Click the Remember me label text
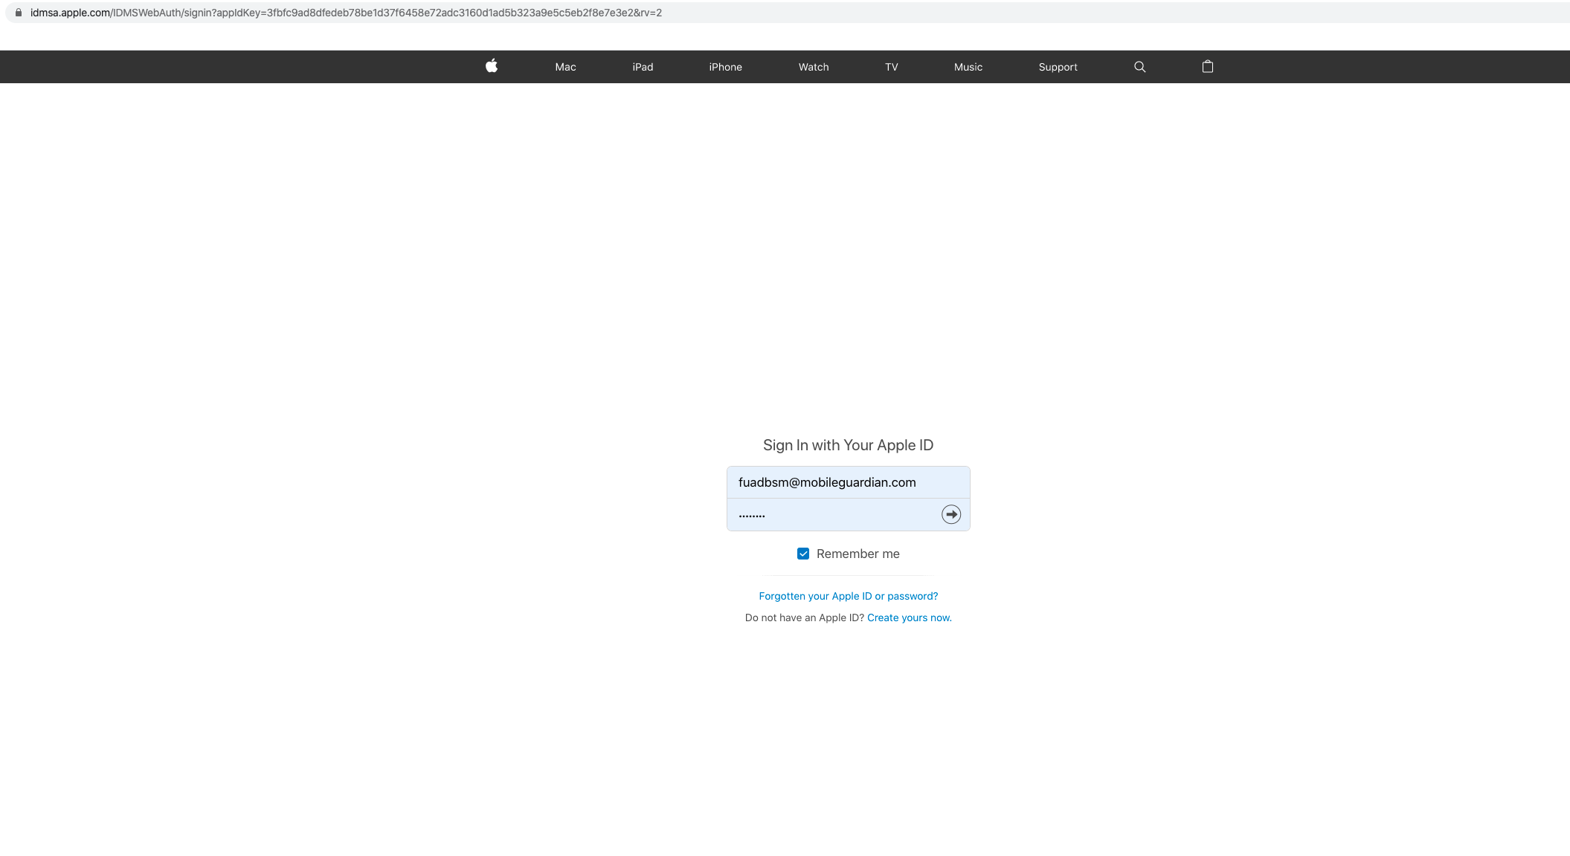Screen dimensions: 1570x856 click(858, 554)
